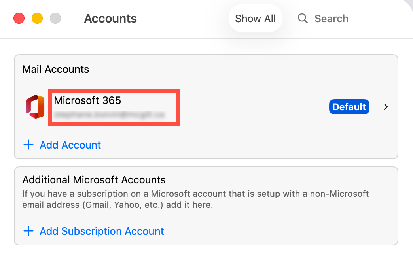The width and height of the screenshot is (413, 260).
Task: Open the Add Account link
Action: point(70,145)
